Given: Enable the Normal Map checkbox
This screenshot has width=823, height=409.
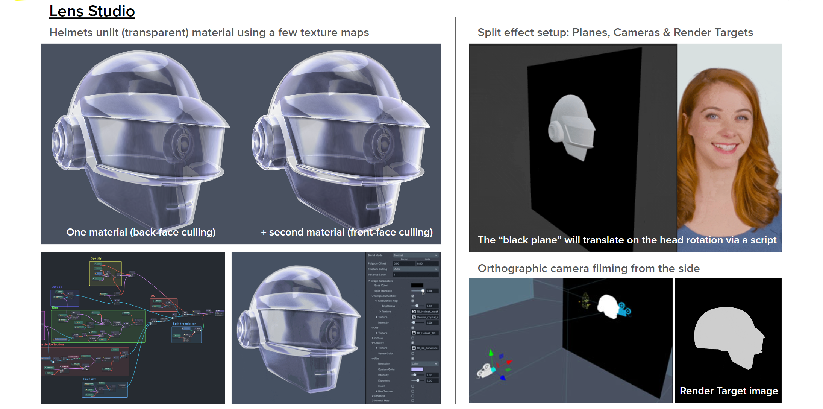Looking at the screenshot, I should (x=413, y=401).
